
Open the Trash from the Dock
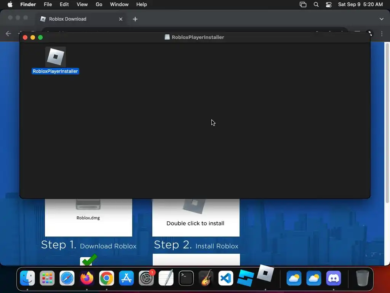pyautogui.click(x=363, y=278)
